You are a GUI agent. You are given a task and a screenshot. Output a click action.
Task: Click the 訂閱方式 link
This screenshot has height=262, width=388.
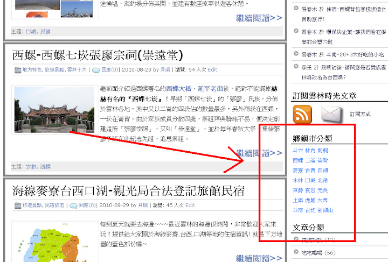click(x=360, y=114)
